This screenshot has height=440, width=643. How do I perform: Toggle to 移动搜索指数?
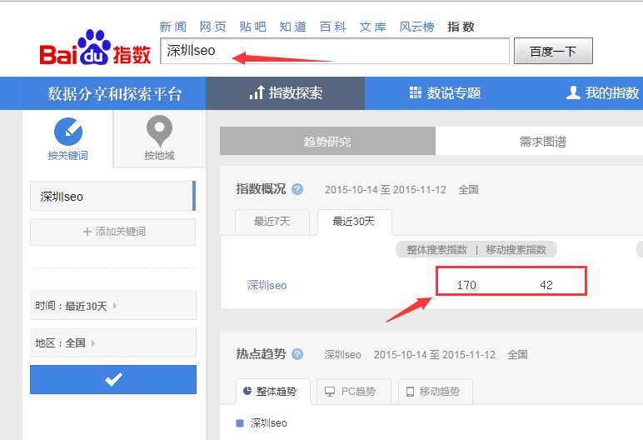[x=516, y=249]
